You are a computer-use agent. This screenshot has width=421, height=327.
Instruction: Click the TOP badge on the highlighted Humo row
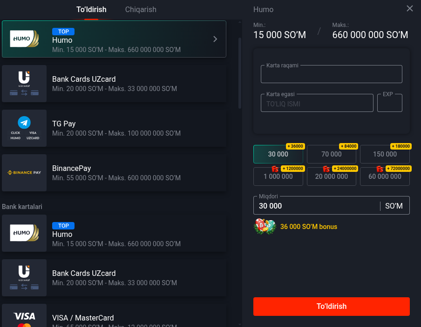point(63,32)
